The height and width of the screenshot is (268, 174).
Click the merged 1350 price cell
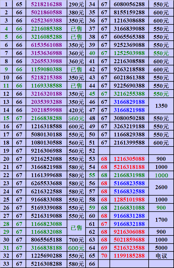(161, 106)
